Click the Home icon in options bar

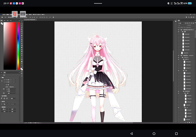coord(2,17)
